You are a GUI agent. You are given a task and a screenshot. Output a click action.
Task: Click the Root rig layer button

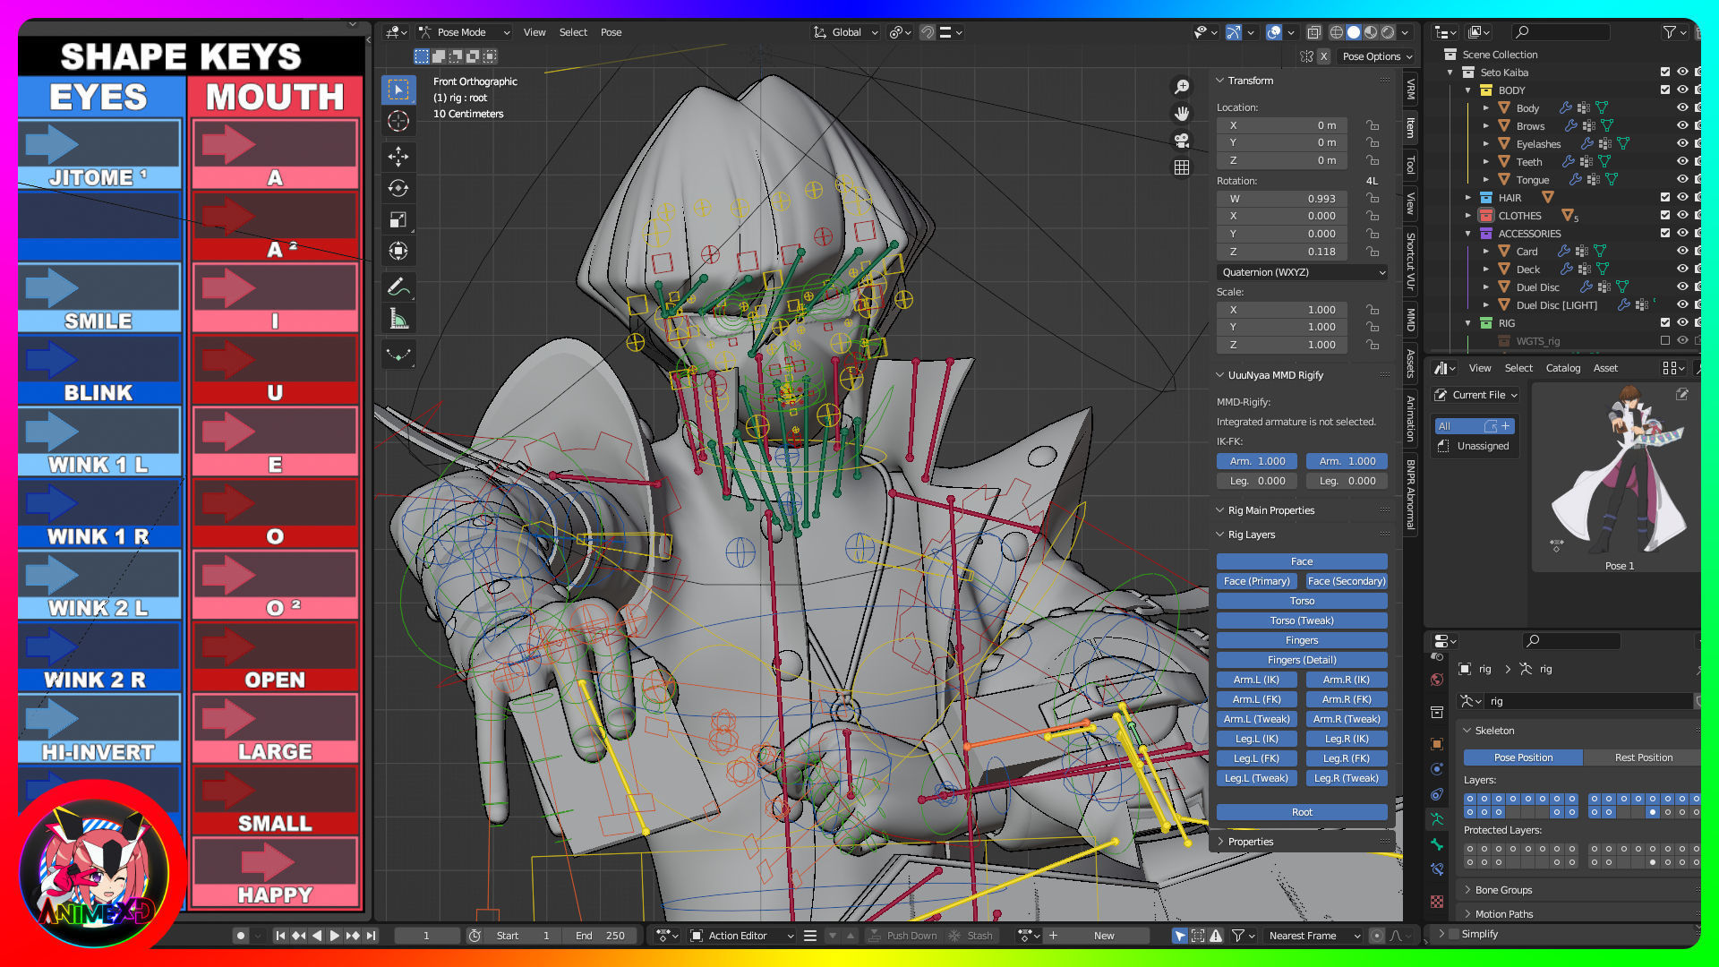pyautogui.click(x=1302, y=812)
